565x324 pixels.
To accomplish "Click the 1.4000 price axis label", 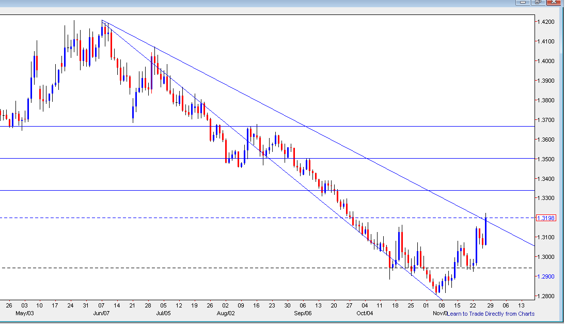I will 546,61.
